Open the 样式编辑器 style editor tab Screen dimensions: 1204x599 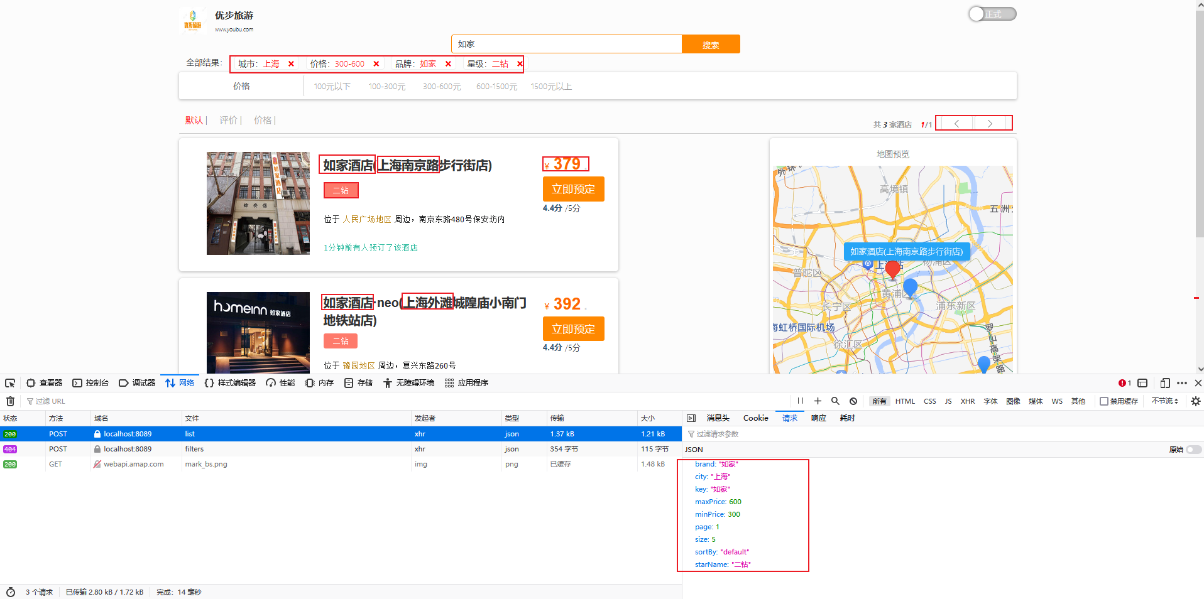(x=230, y=383)
